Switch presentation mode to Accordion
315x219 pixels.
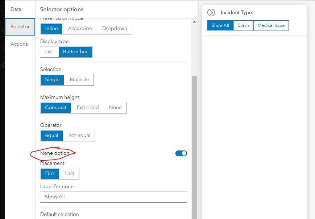point(80,28)
